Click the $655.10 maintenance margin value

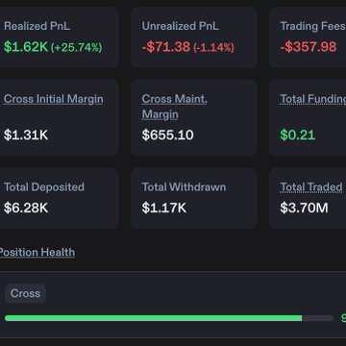point(167,135)
